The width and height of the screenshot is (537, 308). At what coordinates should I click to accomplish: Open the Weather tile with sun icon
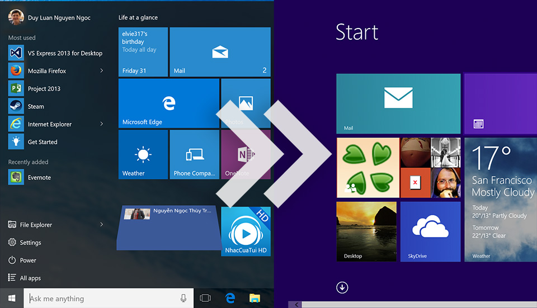tap(143, 155)
